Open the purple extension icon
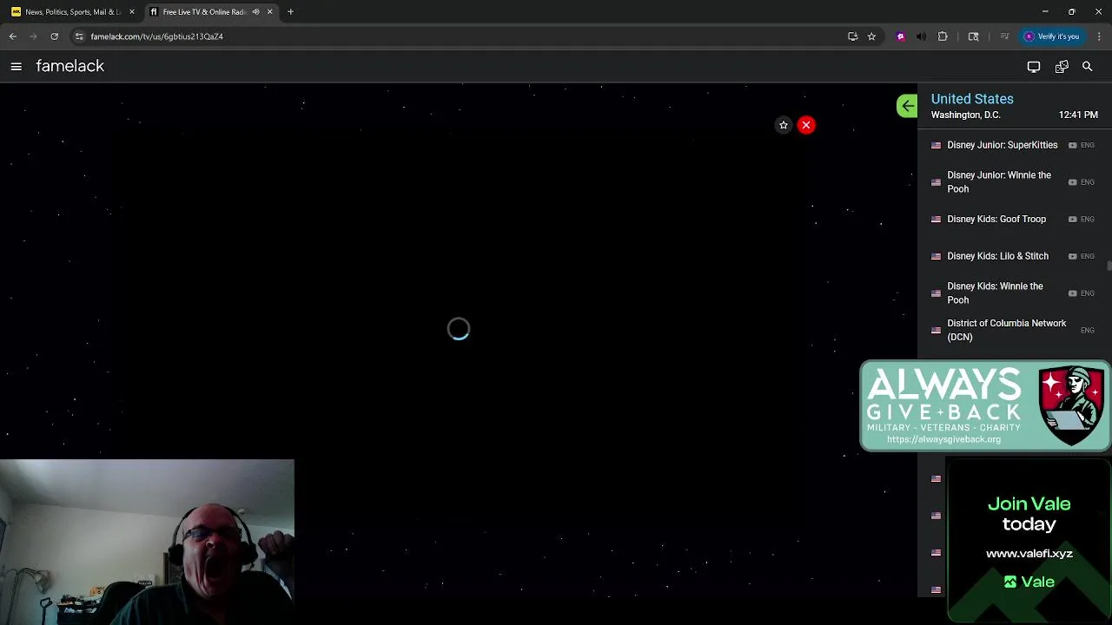Viewport: 1112px width, 625px height. coord(901,36)
